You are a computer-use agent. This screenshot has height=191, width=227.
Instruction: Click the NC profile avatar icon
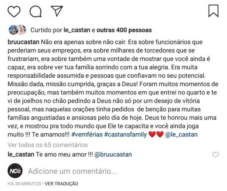(15, 171)
